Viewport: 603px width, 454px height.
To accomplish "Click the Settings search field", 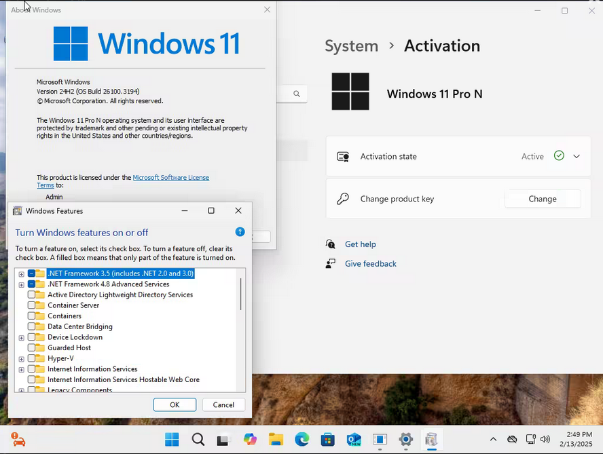I will pos(291,94).
